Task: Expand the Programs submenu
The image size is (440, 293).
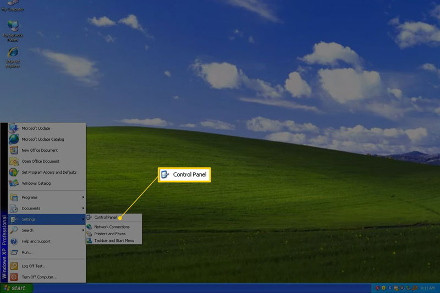Action: tap(47, 197)
